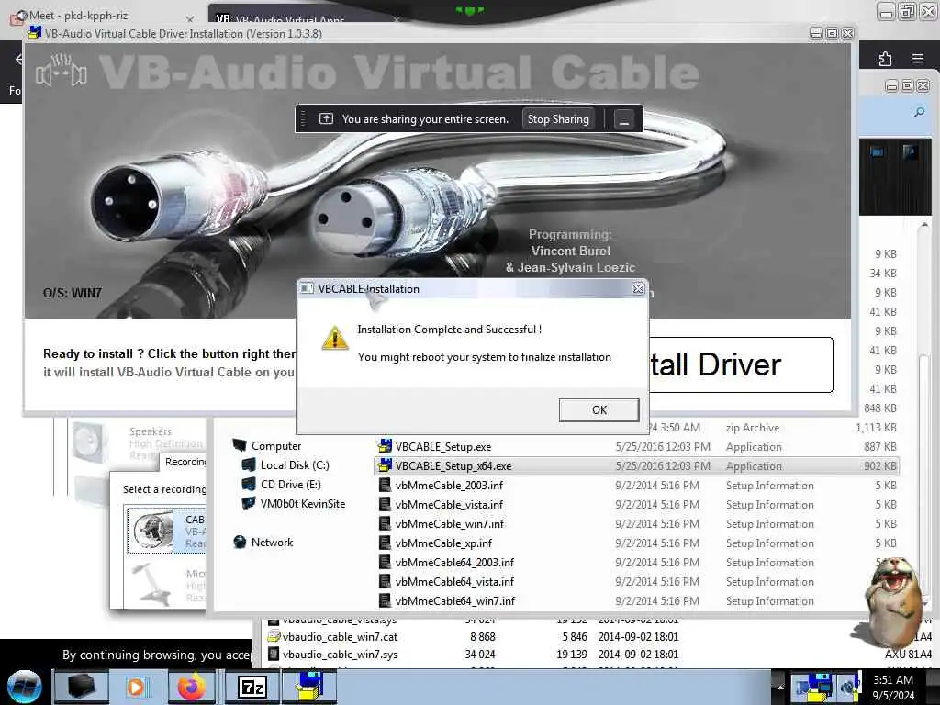Click OK in VBCABLE Installation dialog
The width and height of the screenshot is (940, 705).
click(599, 410)
